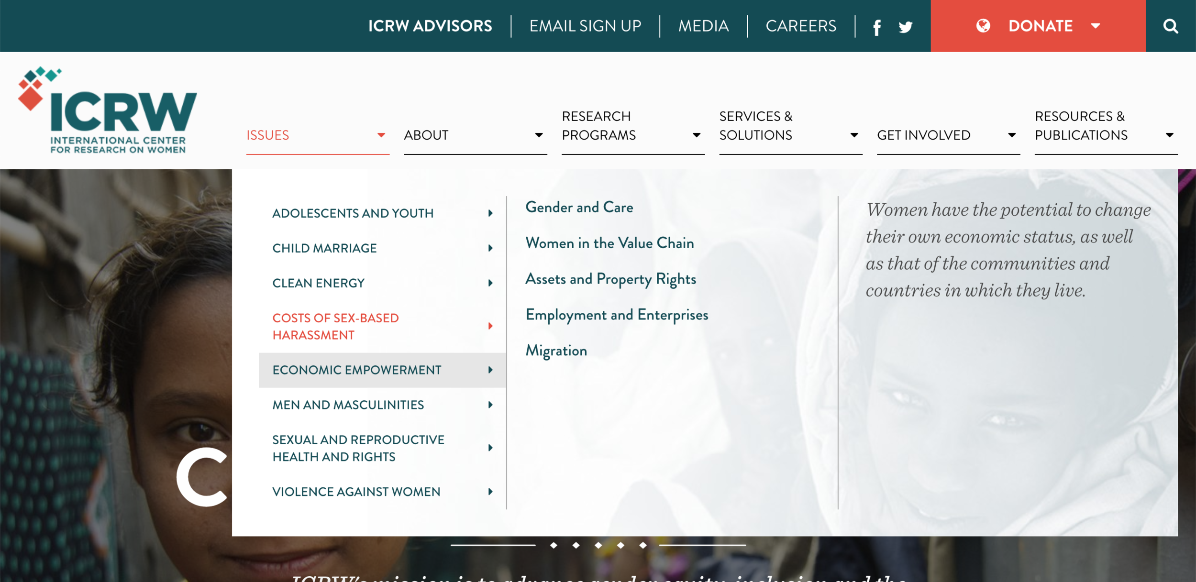Collapse the Issues menu arrow
The height and width of the screenshot is (582, 1196).
[x=381, y=135]
